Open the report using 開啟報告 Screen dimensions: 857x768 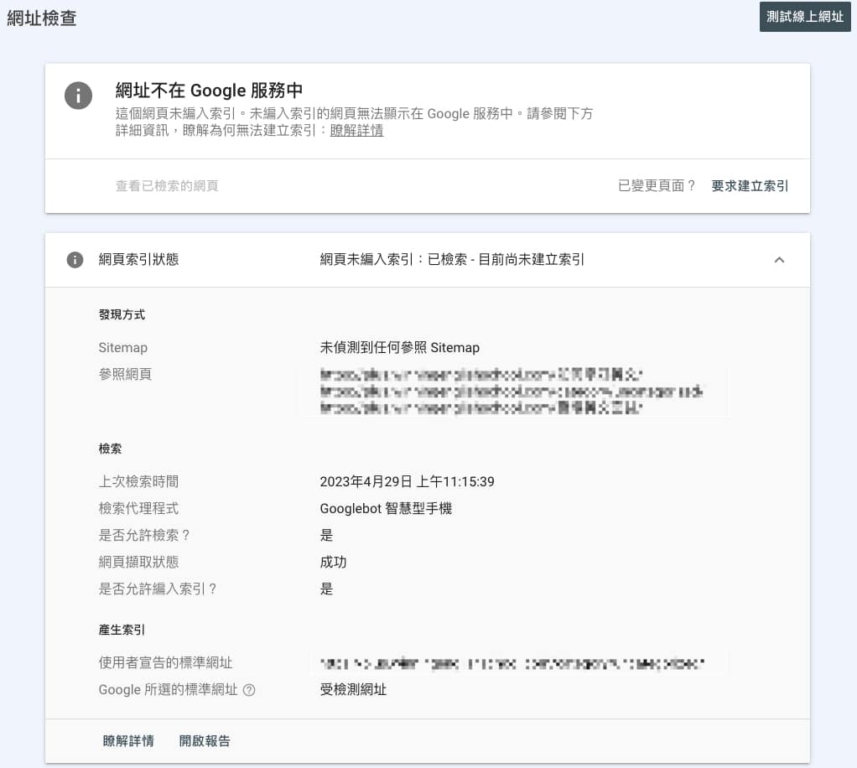(205, 741)
